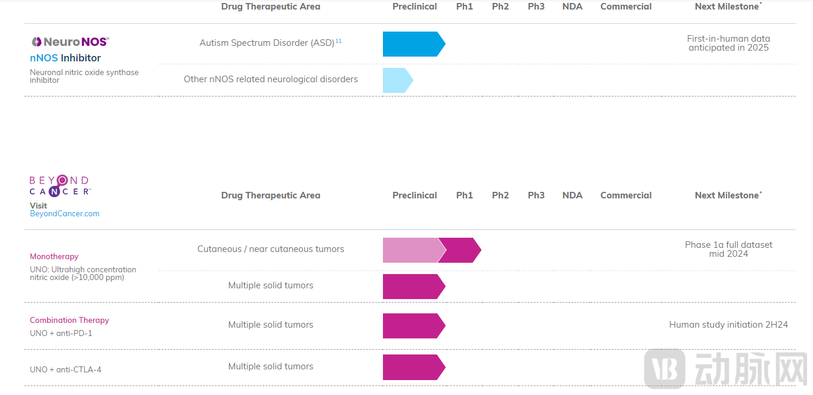This screenshot has width=813, height=395.
Task: Click the Combination Therapy heading
Action: point(69,320)
